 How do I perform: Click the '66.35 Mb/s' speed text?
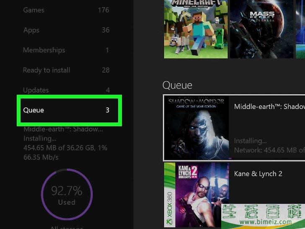[41, 157]
